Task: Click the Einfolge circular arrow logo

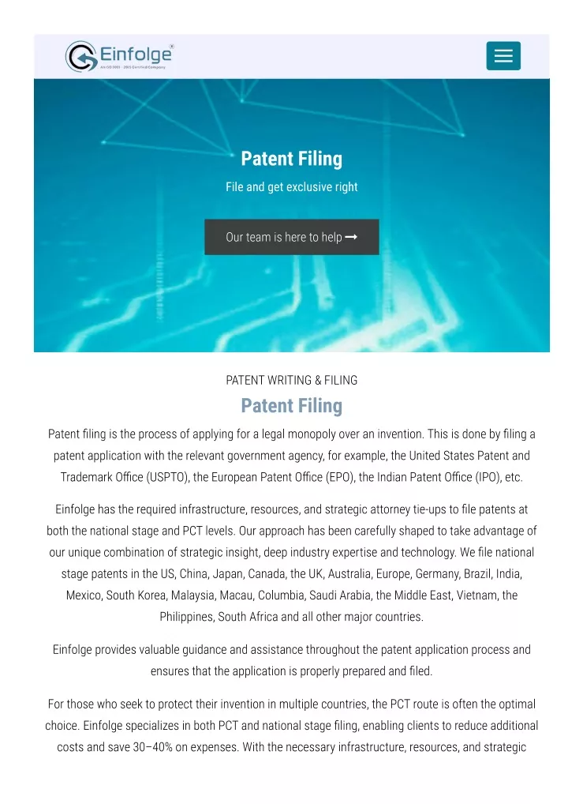Action: coord(81,56)
